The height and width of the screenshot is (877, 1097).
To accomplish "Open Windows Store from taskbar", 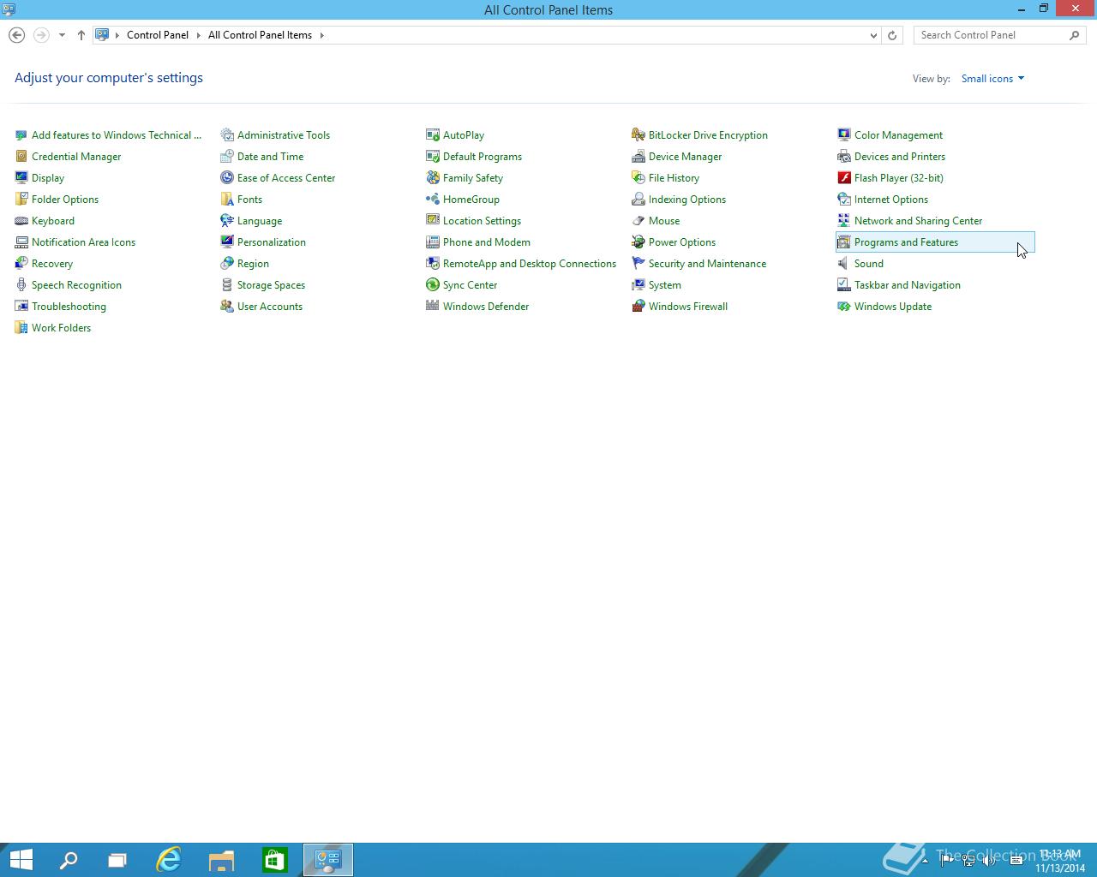I will click(274, 860).
